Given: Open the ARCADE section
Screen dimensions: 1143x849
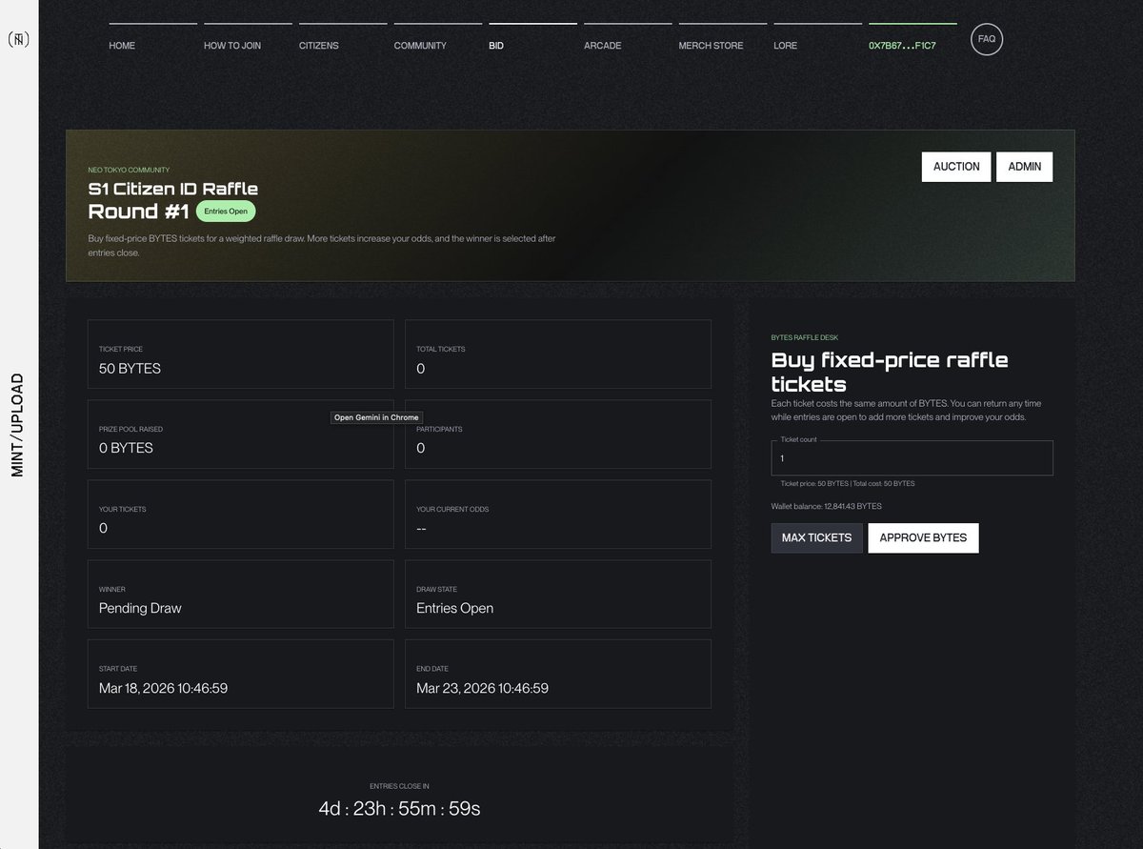Looking at the screenshot, I should coord(603,46).
